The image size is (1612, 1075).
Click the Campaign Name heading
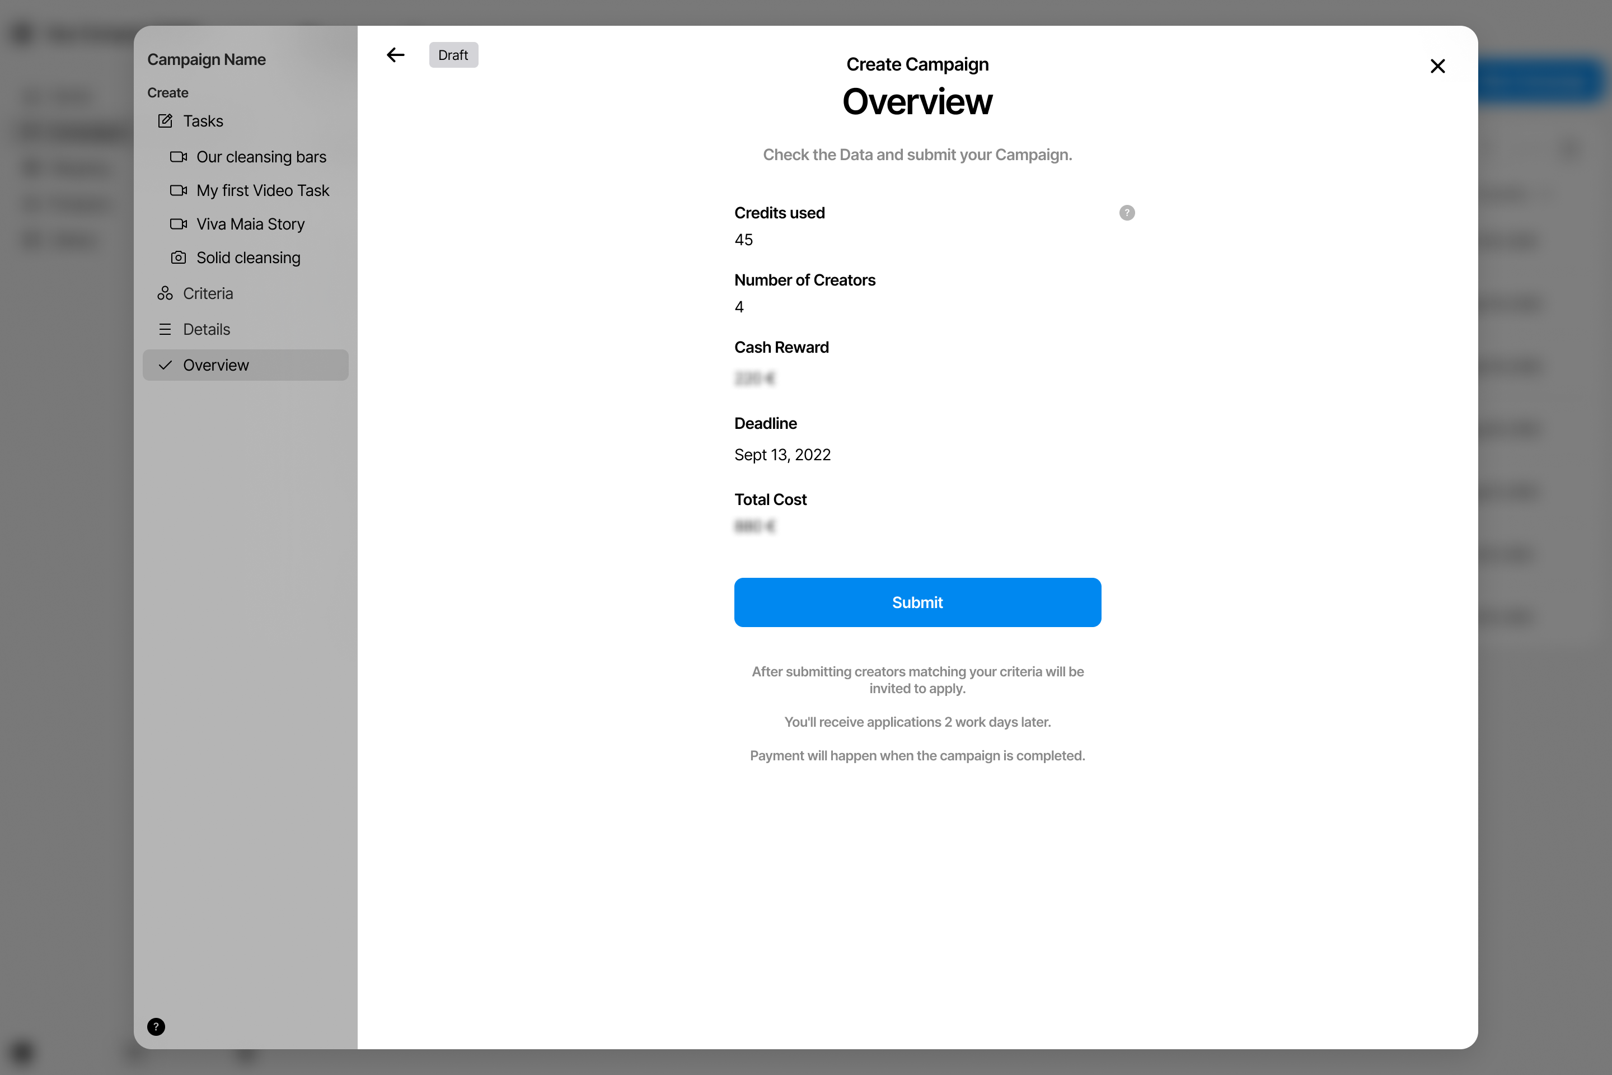click(207, 60)
